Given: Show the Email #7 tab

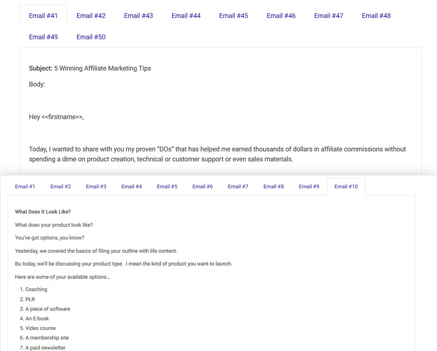Looking at the screenshot, I should [238, 187].
